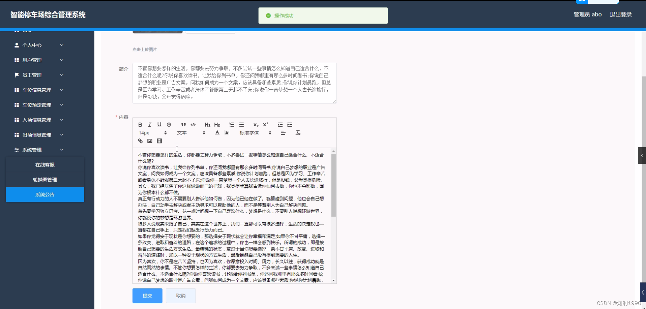Expand the 用户管理 sidebar menu

pyautogui.click(x=38, y=60)
